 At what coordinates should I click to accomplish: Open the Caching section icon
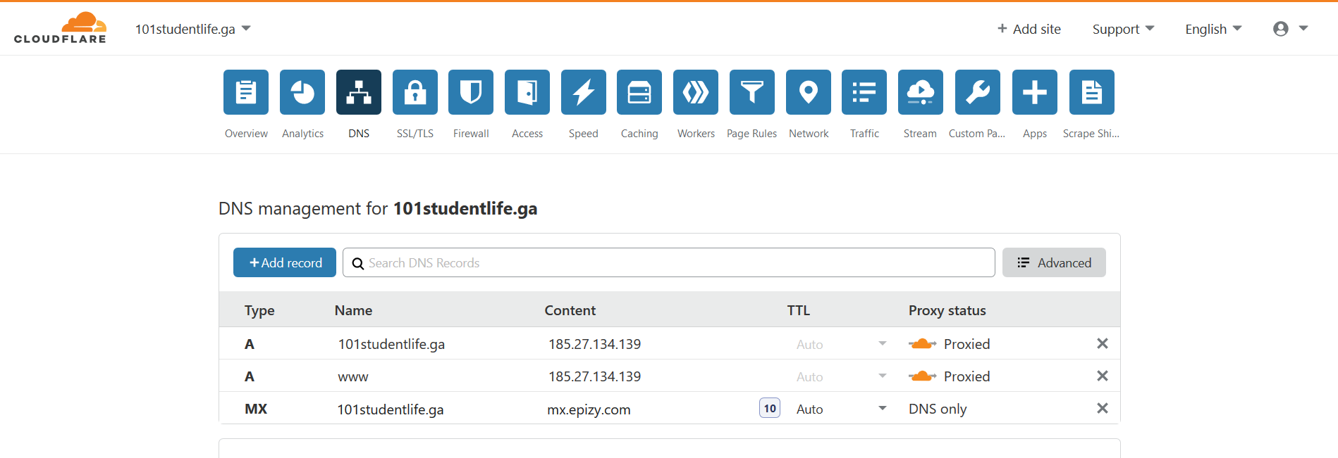pos(639,92)
